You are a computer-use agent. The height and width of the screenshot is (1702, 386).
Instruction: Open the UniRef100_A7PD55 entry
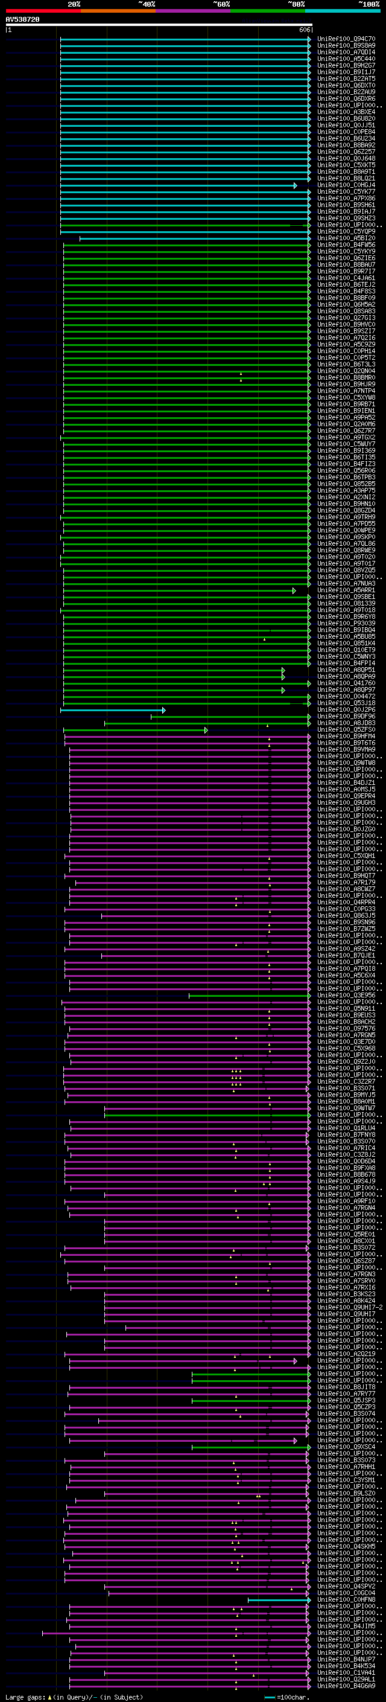point(346,524)
